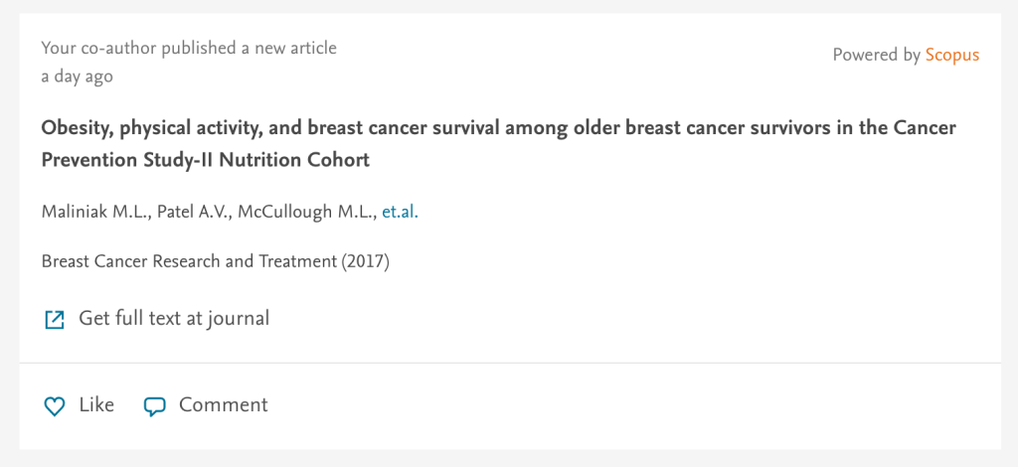Follow the orange "Scopus" link
Image resolution: width=1018 pixels, height=467 pixels.
click(951, 55)
